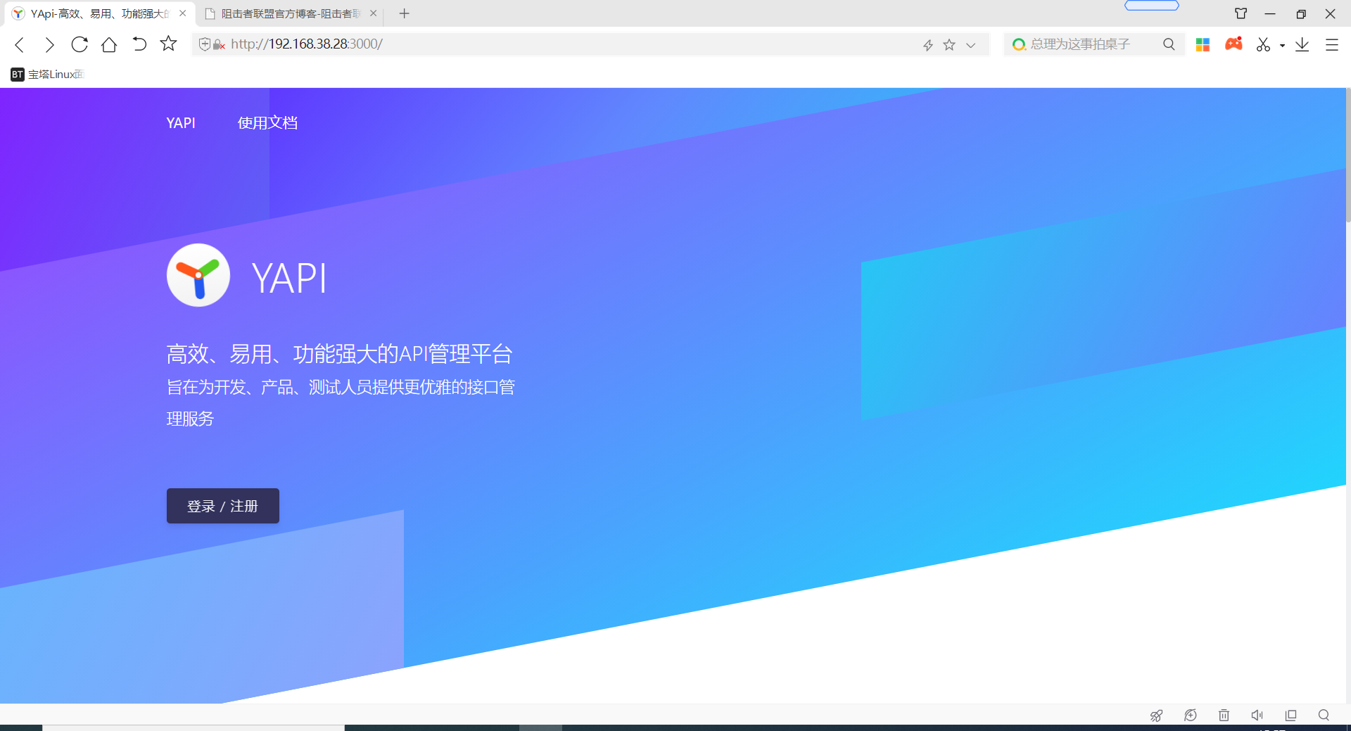Close the YApi tab
The height and width of the screenshot is (731, 1351).
[x=183, y=13]
